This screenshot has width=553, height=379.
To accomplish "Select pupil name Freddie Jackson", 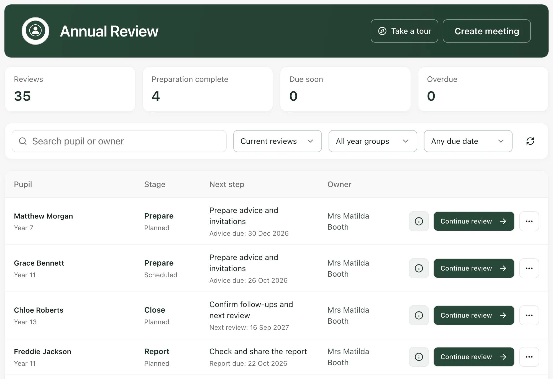I will coord(43,352).
